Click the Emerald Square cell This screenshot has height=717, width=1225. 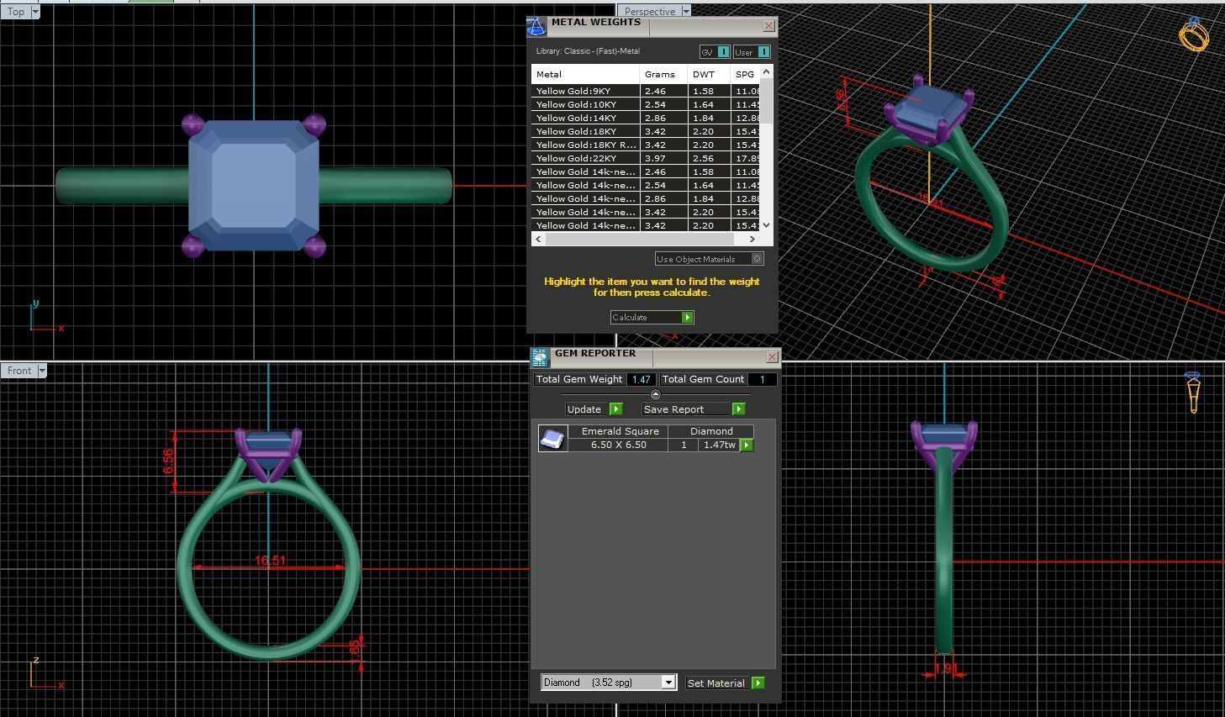click(620, 431)
